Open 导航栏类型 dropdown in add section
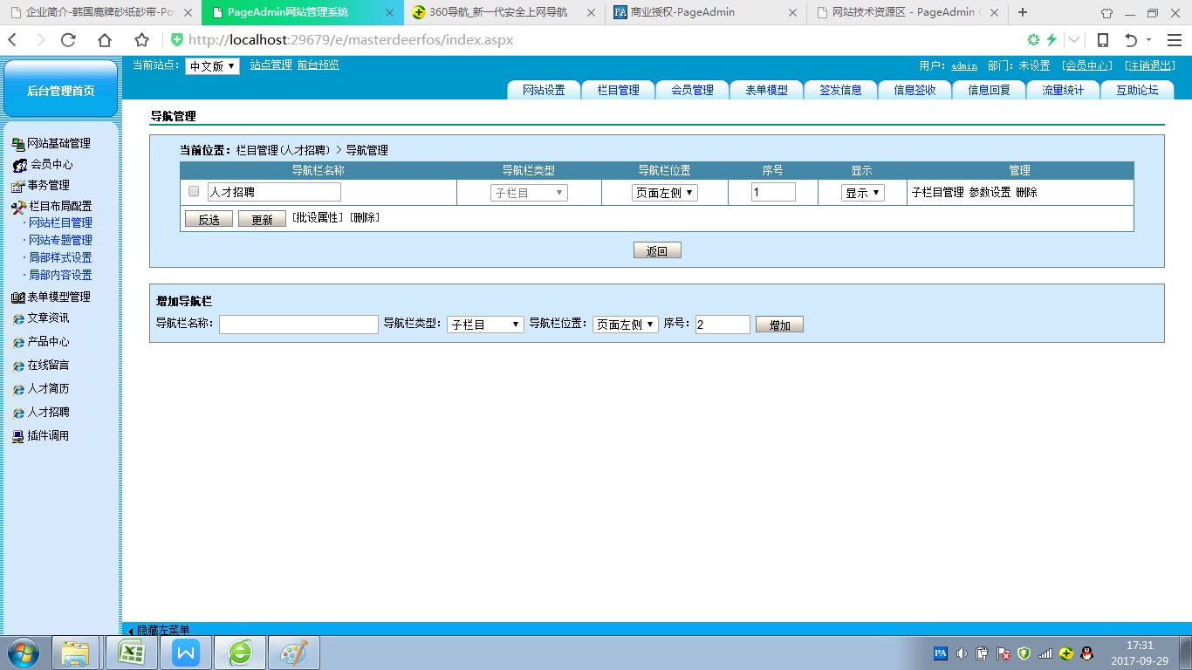 click(485, 325)
